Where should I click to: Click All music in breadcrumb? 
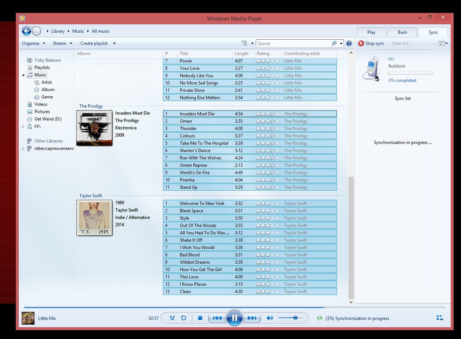[x=101, y=31]
